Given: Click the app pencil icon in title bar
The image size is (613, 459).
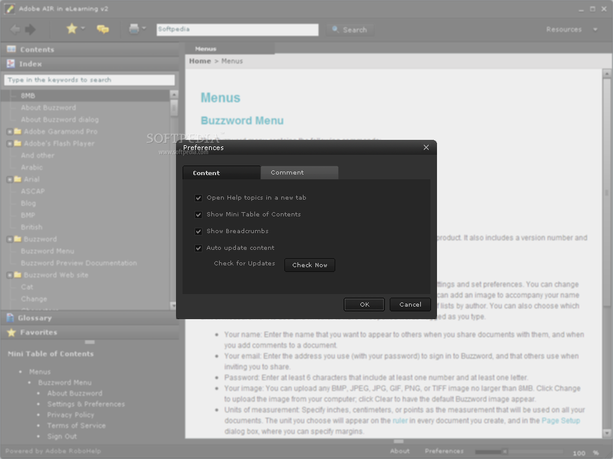Looking at the screenshot, I should coord(10,8).
